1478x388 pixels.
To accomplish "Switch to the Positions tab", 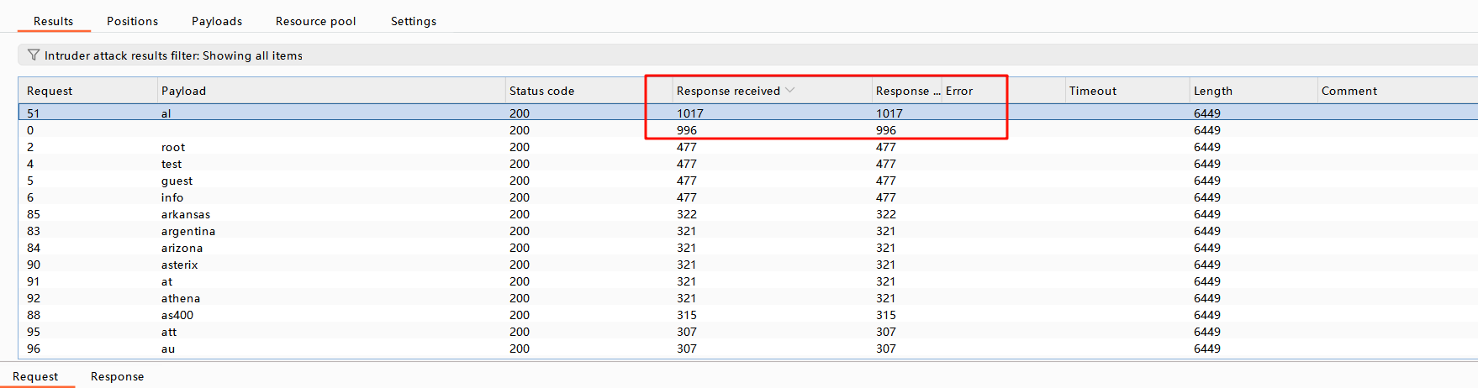I will [132, 21].
